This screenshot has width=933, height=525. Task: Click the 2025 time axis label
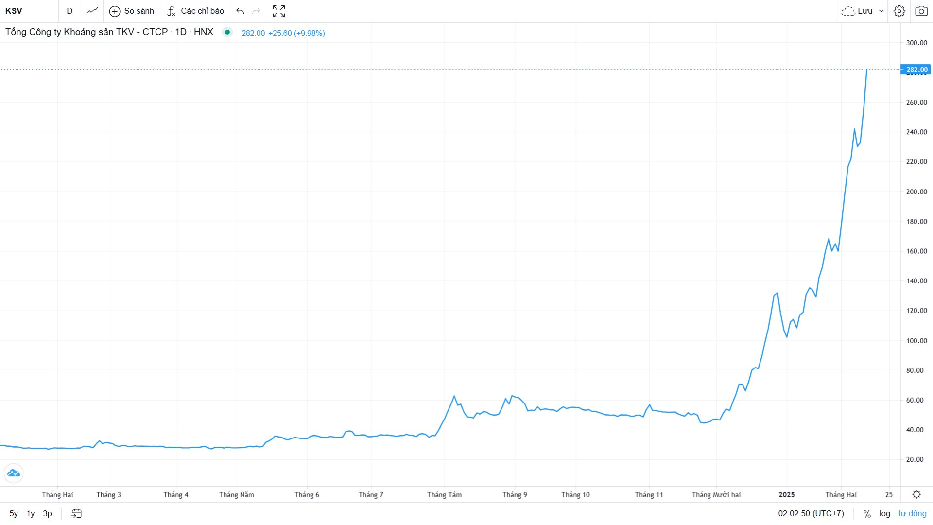click(787, 495)
